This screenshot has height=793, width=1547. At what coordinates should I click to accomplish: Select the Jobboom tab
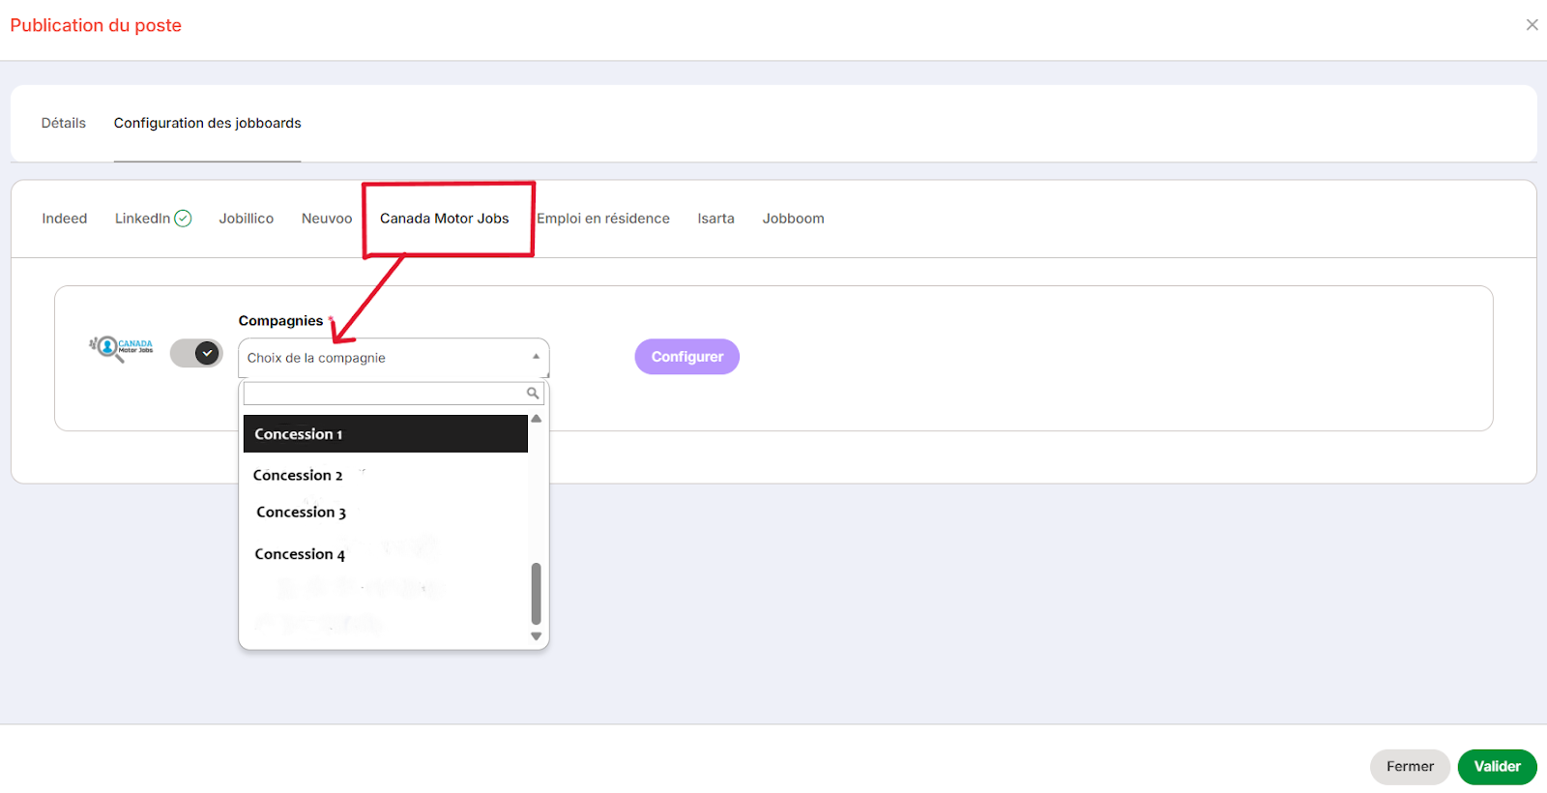(793, 219)
